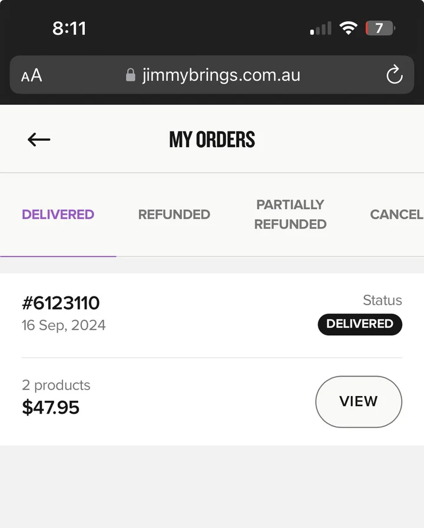Switch to the Refunded tab
The height and width of the screenshot is (528, 424).
(174, 214)
